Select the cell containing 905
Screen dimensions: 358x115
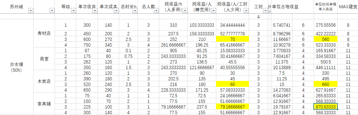click(173, 50)
